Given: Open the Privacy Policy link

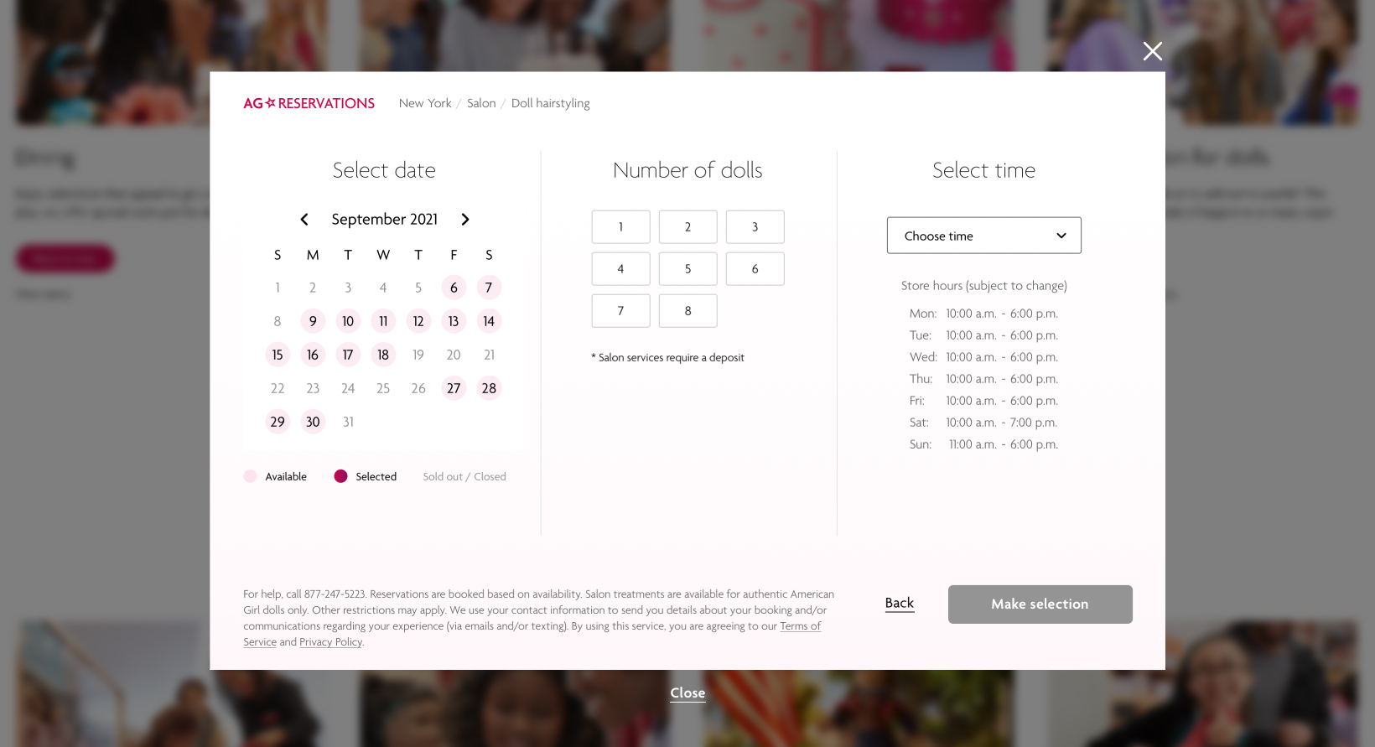Looking at the screenshot, I should pyautogui.click(x=330, y=642).
